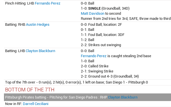
Task: Click the Top of the 7th over summary
Action: [x=76, y=82]
